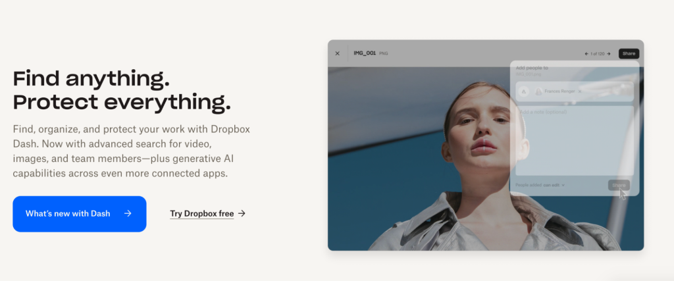The width and height of the screenshot is (674, 281).
Task: Click the "Add people to" dialog heading
Action: click(x=532, y=68)
